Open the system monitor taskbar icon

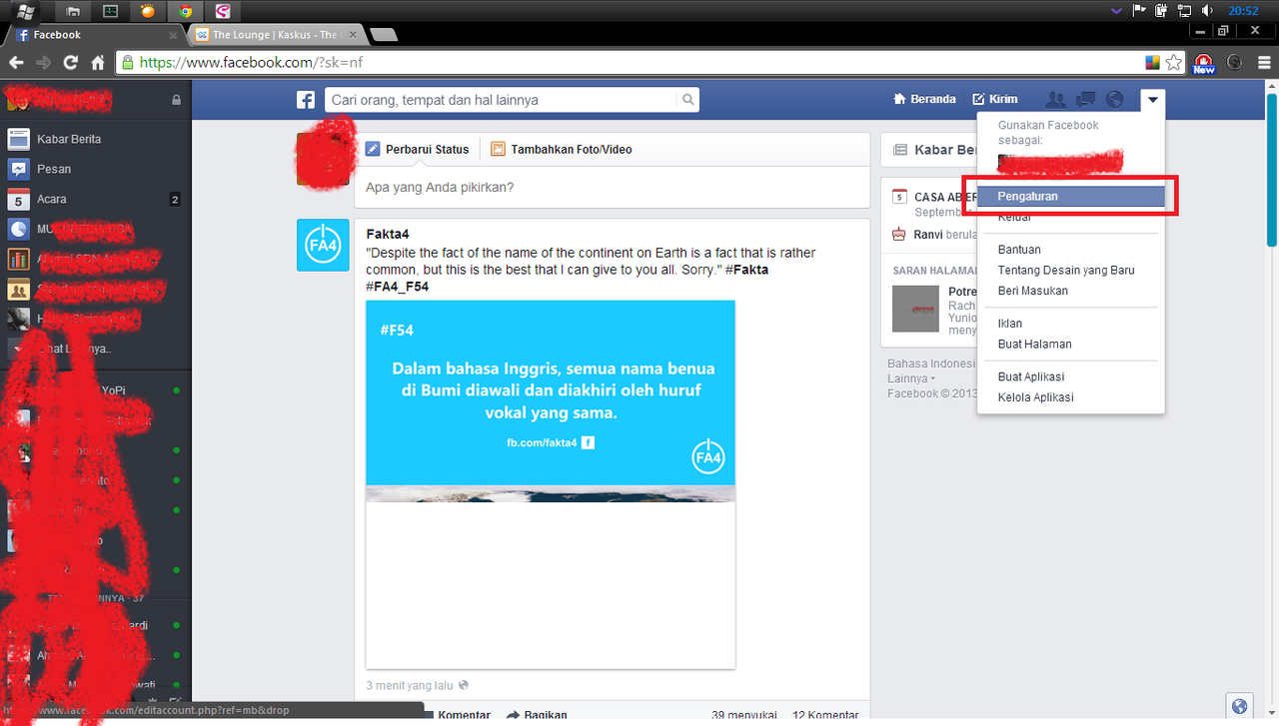pyautogui.click(x=110, y=11)
